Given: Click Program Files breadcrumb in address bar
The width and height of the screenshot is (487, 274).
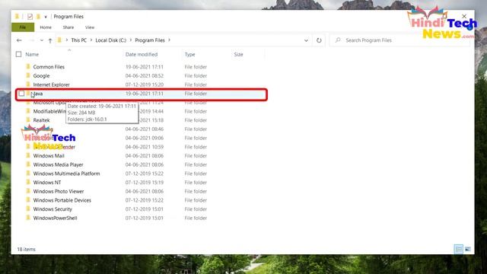Looking at the screenshot, I should (150, 40).
